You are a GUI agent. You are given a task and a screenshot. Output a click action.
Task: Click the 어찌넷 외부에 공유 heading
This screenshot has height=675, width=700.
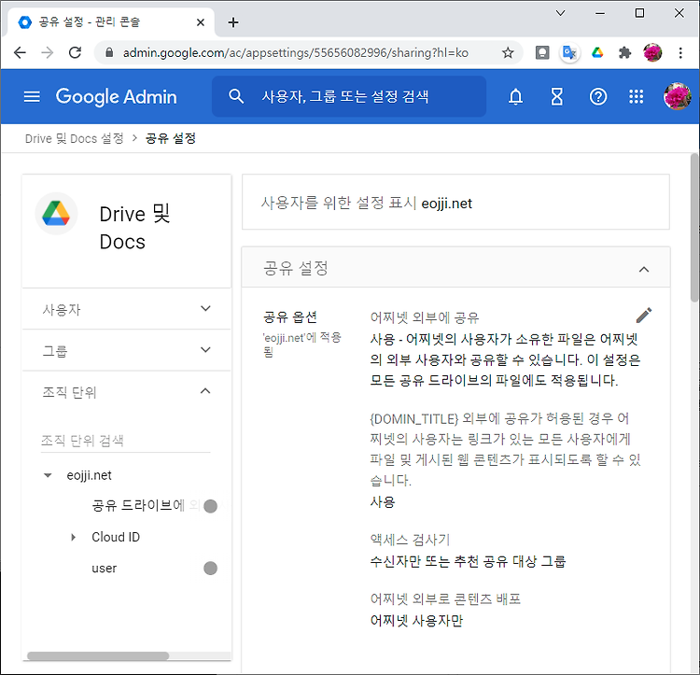pos(424,317)
